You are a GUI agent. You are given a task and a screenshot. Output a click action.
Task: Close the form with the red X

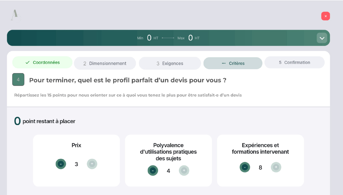[326, 16]
